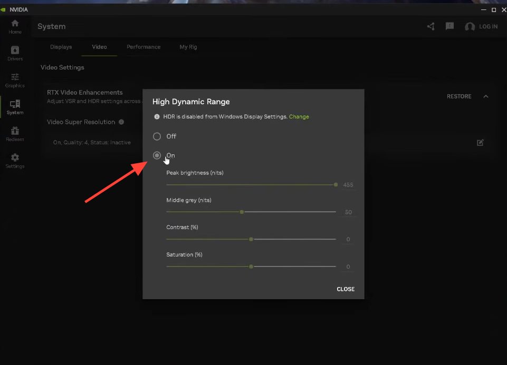Screen dimensions: 507x365
Task: Switch to the Displays tab
Action: coord(61,47)
